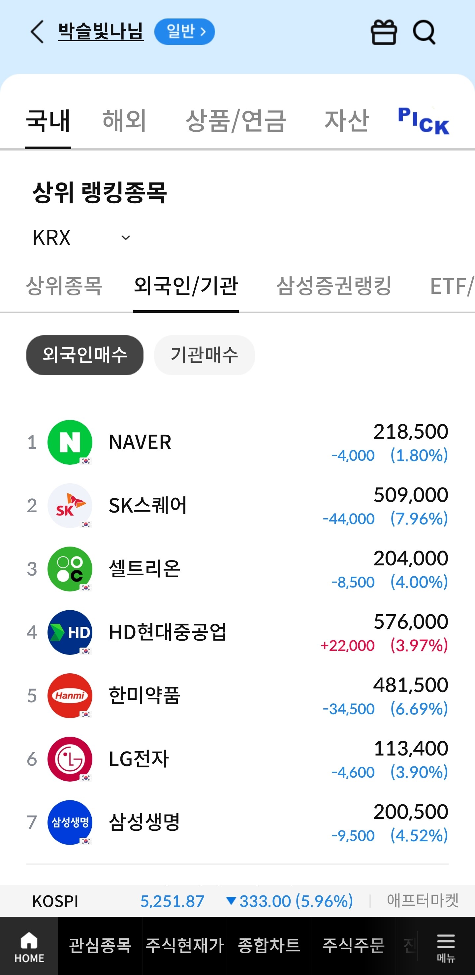The height and width of the screenshot is (975, 475).
Task: Tap the search magnifier icon
Action: click(424, 33)
